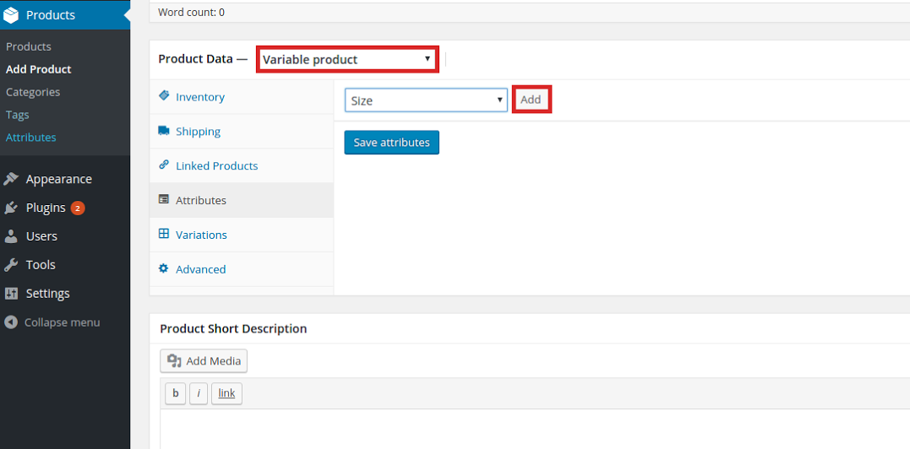
Task: Click the Plugins update count badge
Action: point(78,208)
